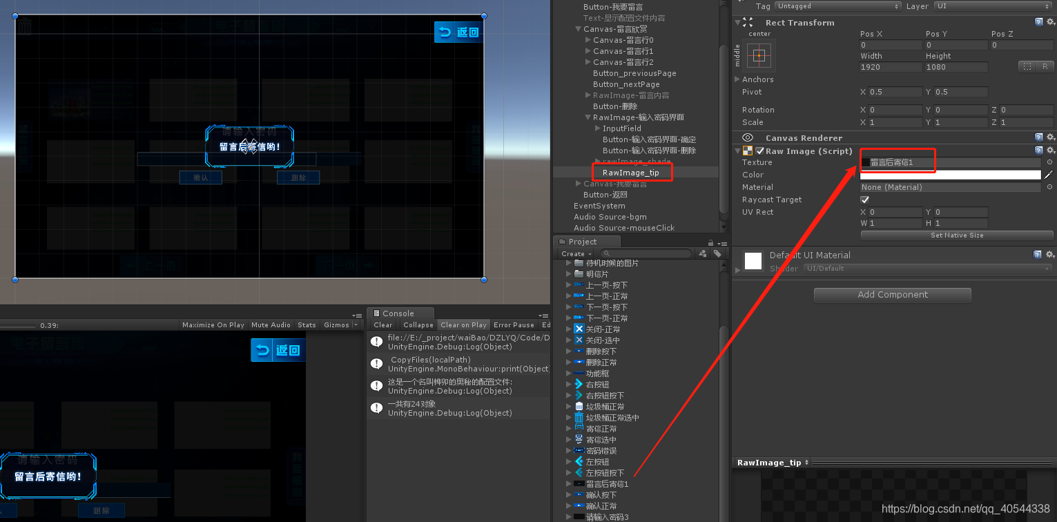1057x522 pixels.
Task: Click the 返回 button in the Scene view
Action: pos(458,32)
